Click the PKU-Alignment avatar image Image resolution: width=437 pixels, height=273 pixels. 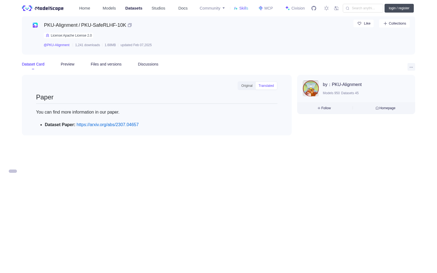pyautogui.click(x=311, y=88)
